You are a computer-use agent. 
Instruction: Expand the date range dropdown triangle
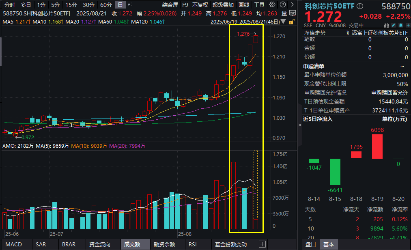click(283, 22)
